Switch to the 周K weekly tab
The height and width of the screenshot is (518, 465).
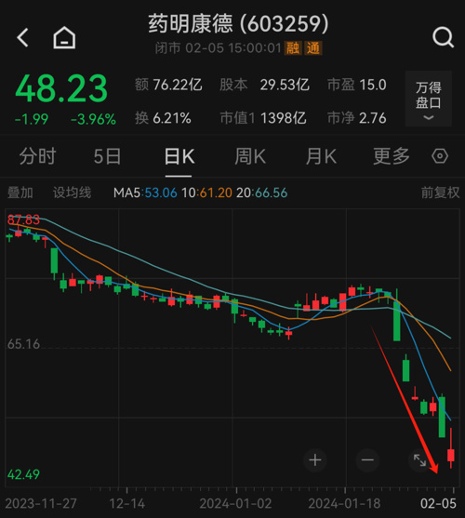click(x=250, y=156)
